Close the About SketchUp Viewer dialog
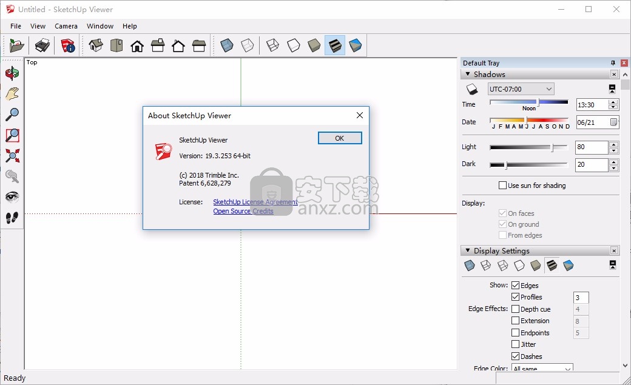The image size is (631, 385). click(360, 115)
